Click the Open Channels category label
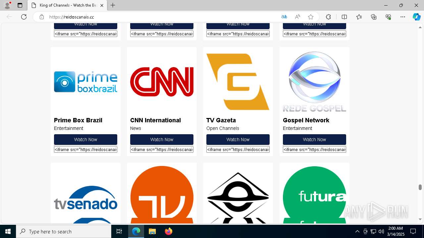 [223, 128]
